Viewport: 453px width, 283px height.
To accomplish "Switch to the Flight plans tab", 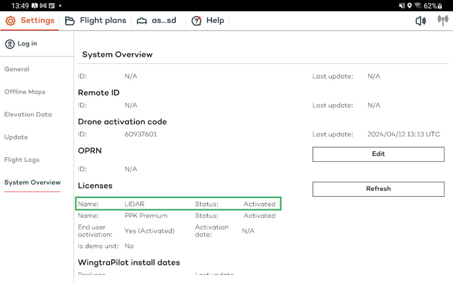I will [95, 20].
